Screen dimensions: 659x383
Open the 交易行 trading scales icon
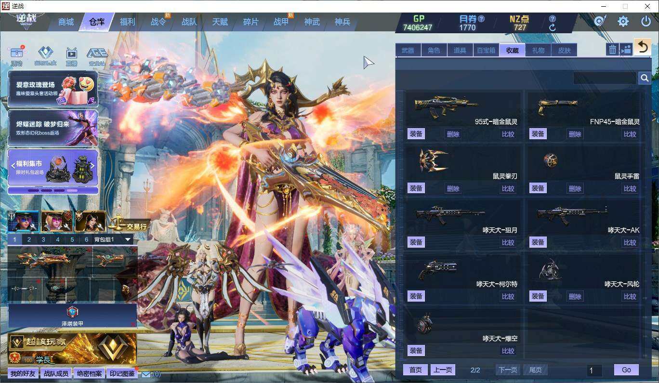[x=129, y=223]
